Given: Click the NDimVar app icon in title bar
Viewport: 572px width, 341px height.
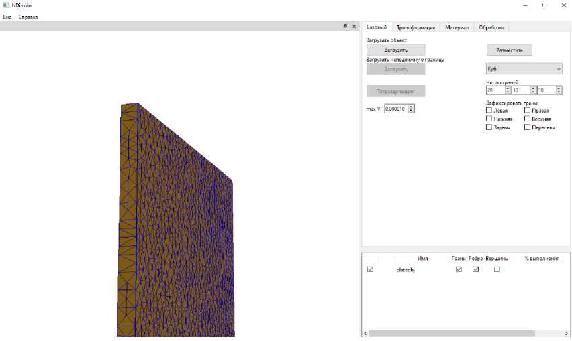Looking at the screenshot, I should coord(6,5).
